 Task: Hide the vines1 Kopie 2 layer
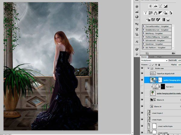[x=142, y=113]
